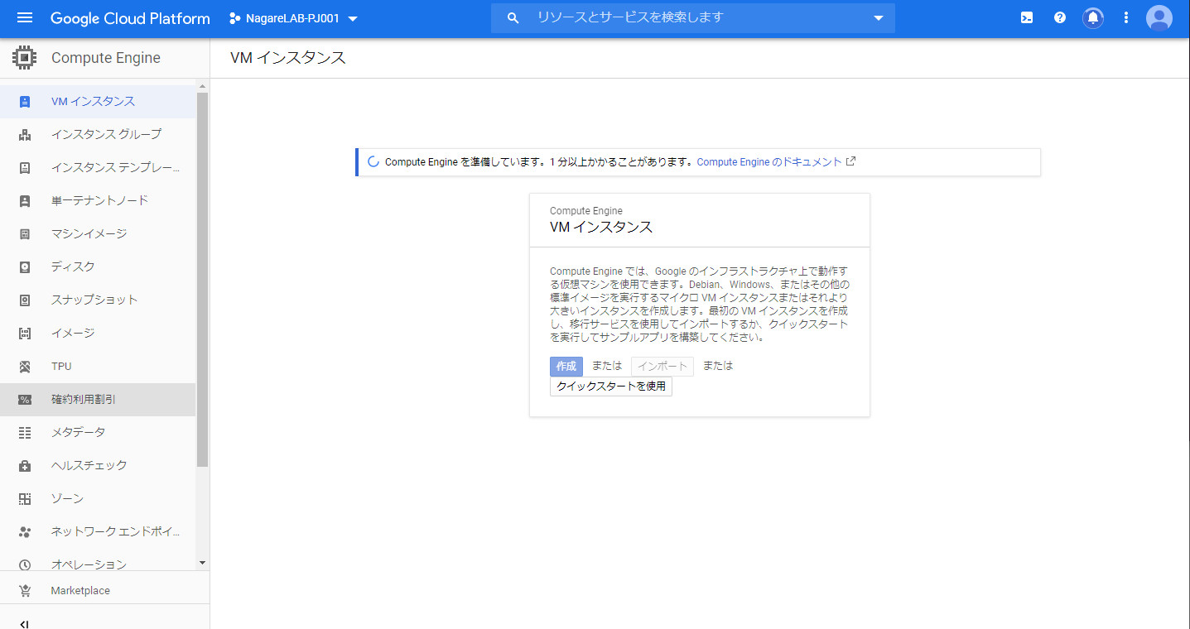Open ディスク in the sidebar

click(x=98, y=267)
